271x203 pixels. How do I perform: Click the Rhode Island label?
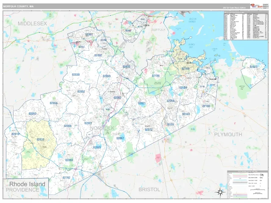(x=27, y=184)
